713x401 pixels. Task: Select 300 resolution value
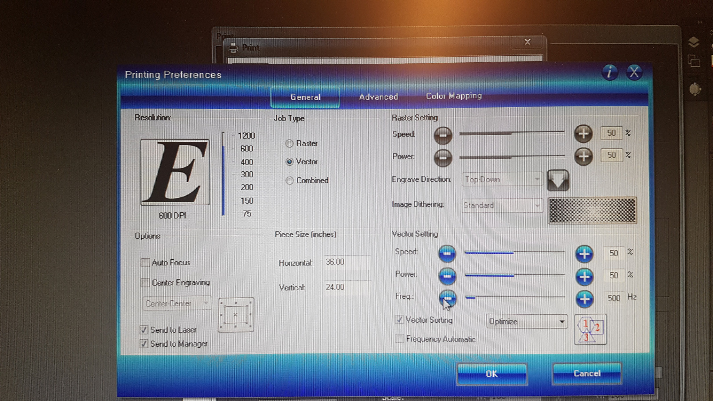(246, 174)
